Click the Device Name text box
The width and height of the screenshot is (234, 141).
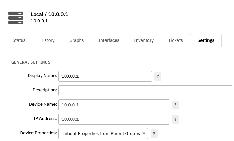click(114, 105)
